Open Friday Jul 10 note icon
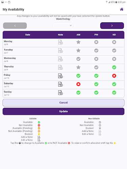Screen dimensions: 127x169 (61, 76)
